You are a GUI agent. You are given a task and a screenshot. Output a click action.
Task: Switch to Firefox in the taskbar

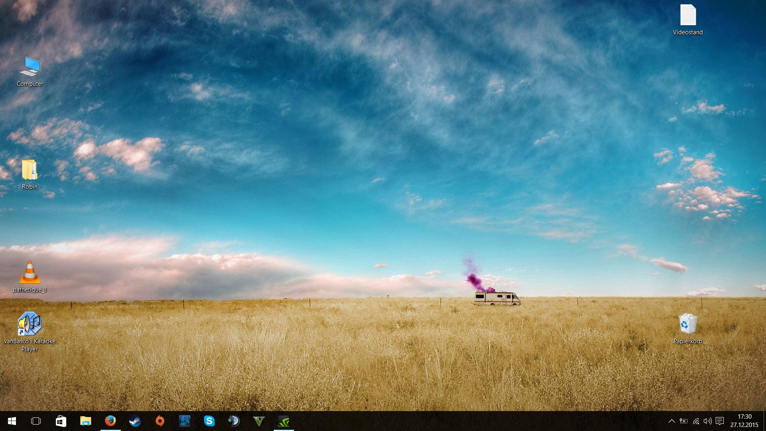coord(110,421)
